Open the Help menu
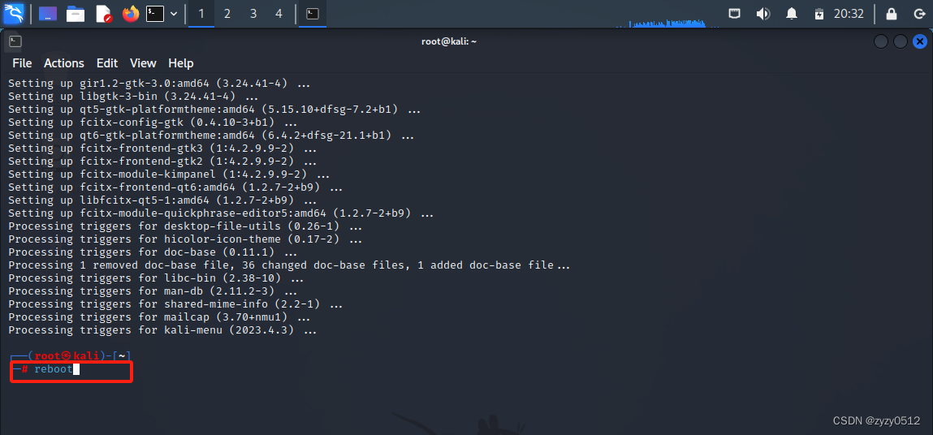Screen dimensions: 933x435 [x=181, y=63]
